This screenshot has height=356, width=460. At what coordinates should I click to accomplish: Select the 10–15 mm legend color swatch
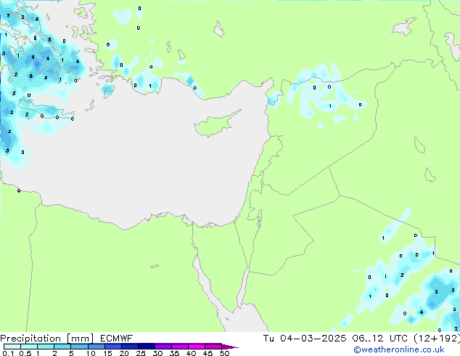96,347
